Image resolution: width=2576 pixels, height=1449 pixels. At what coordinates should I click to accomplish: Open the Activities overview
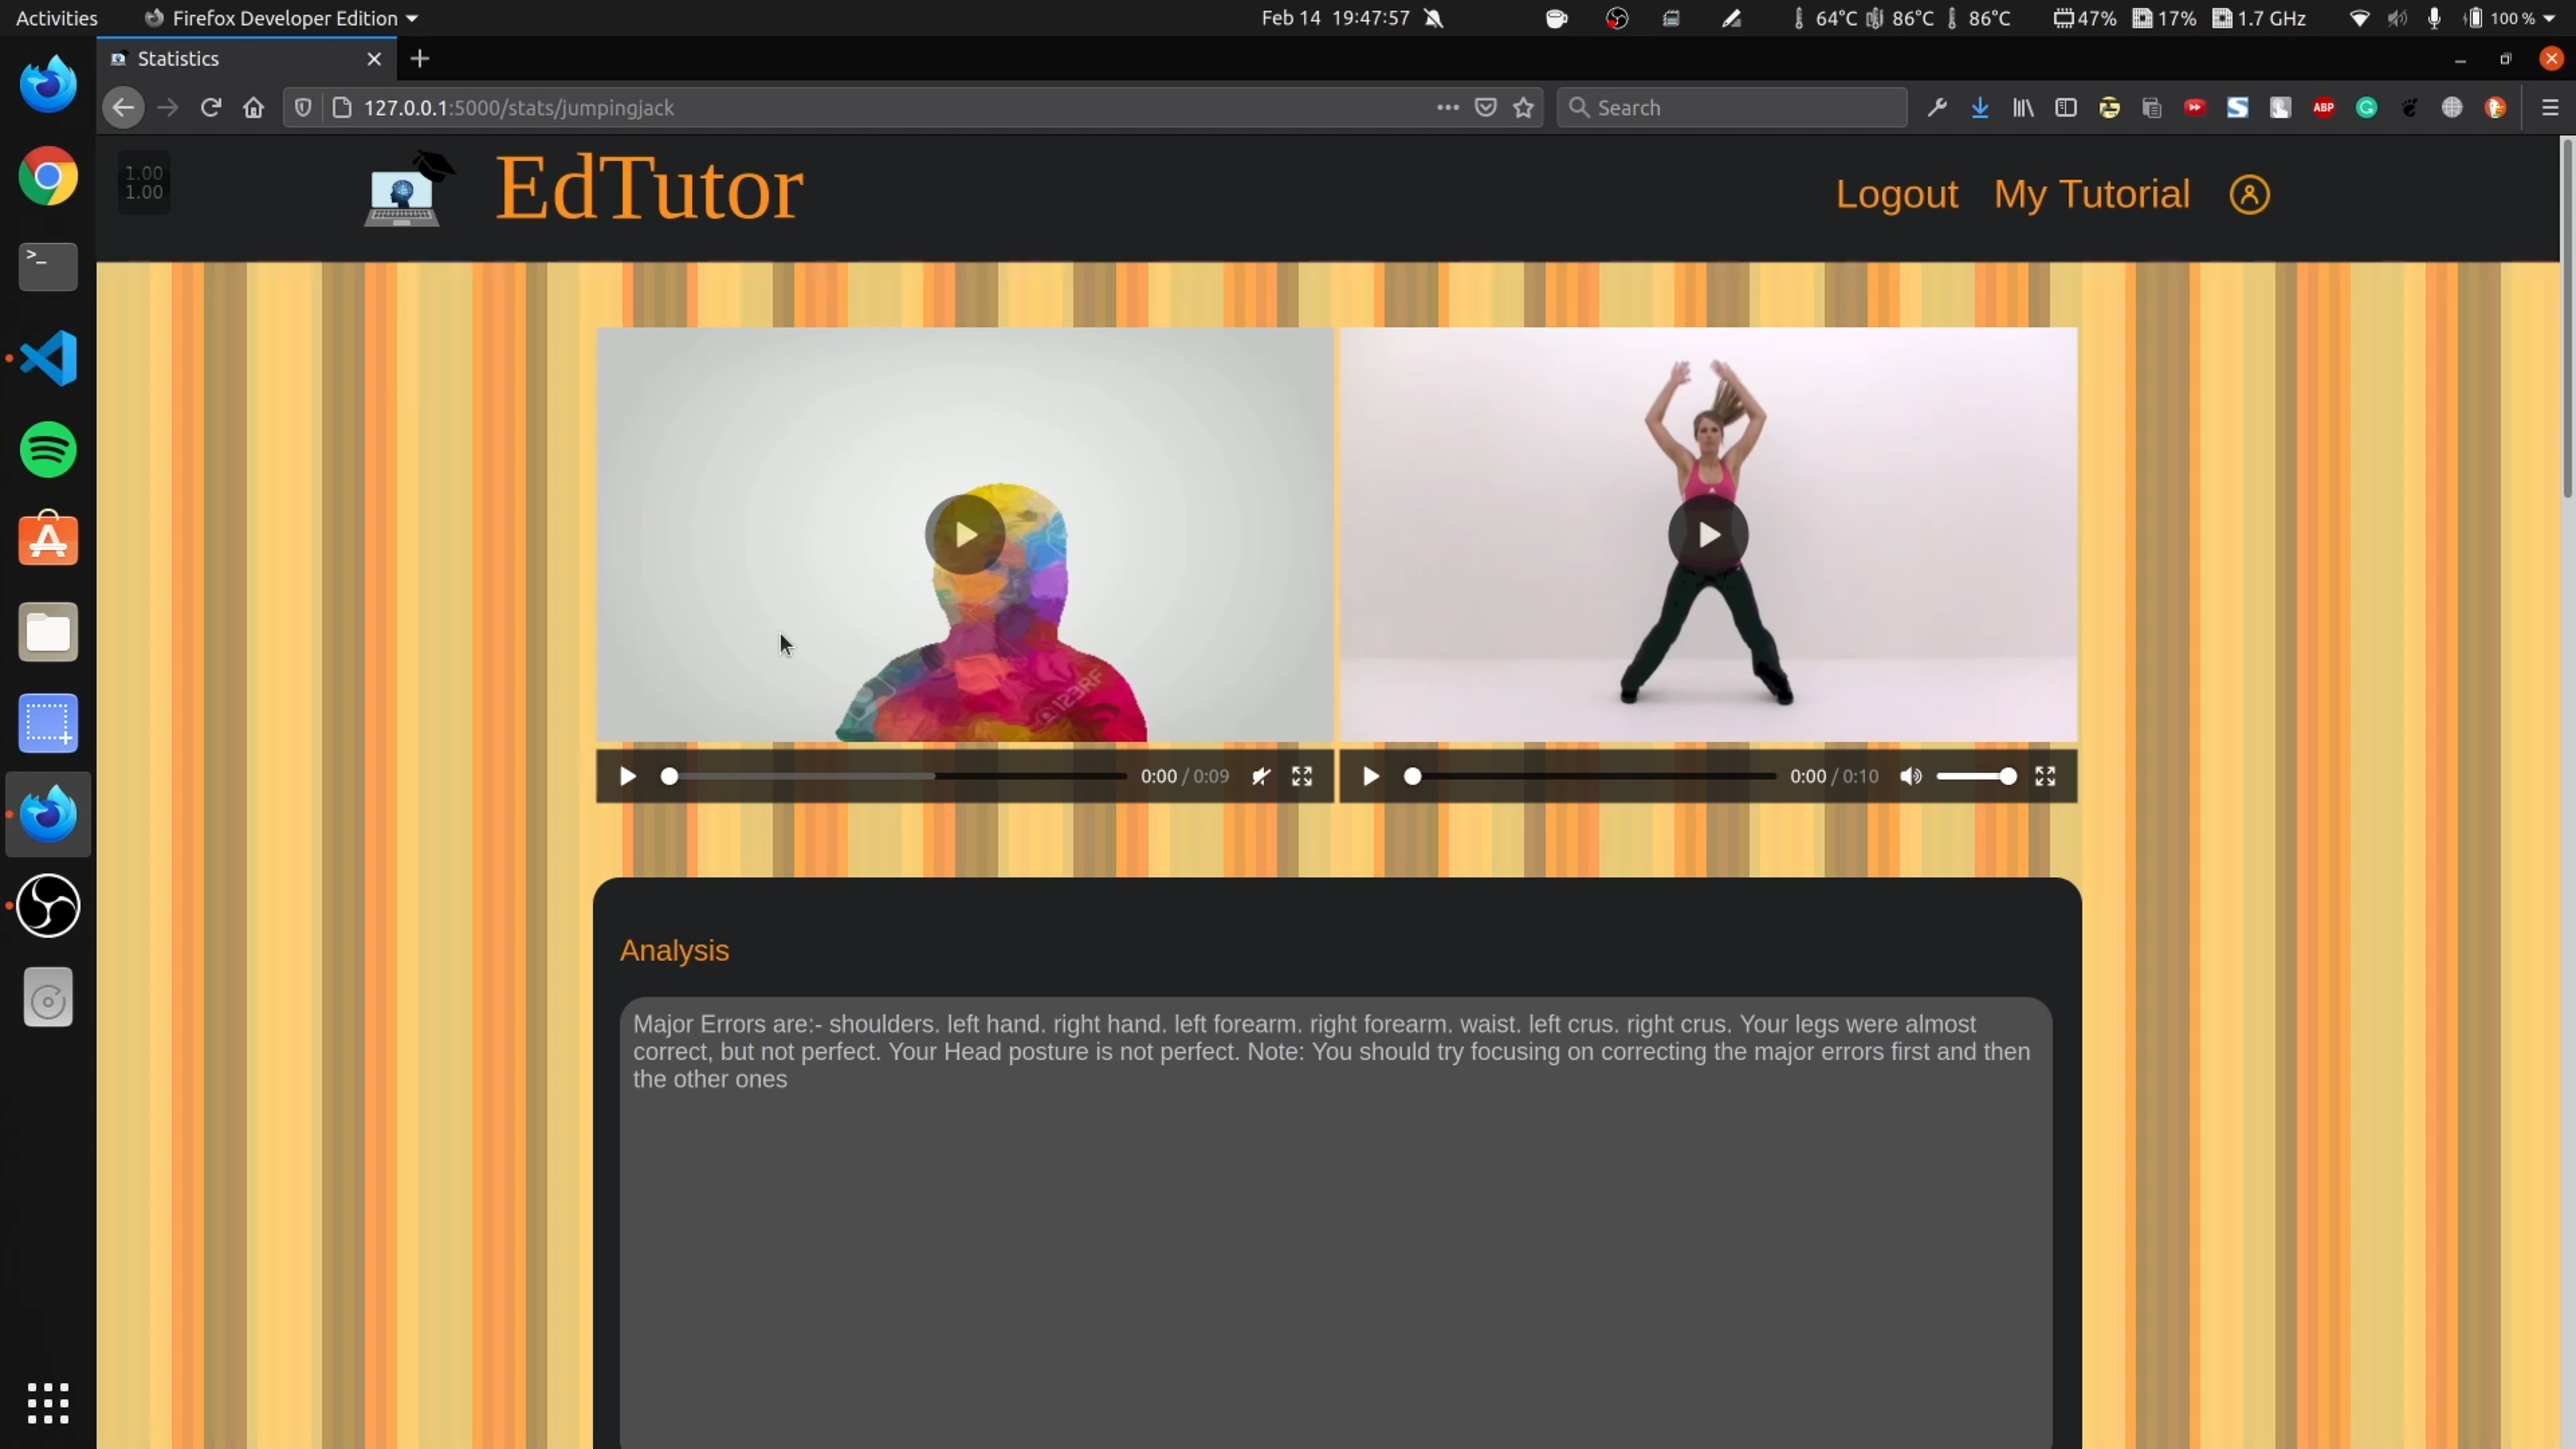pos(56,18)
